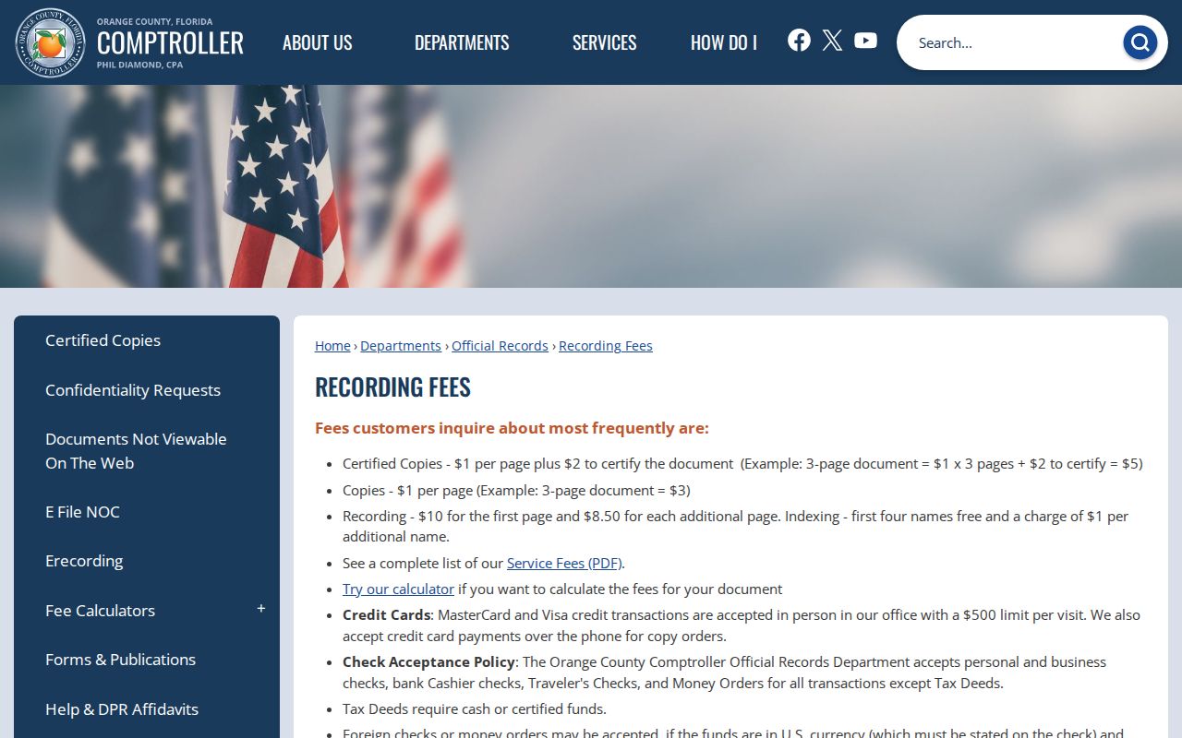Follow the Departments breadcrumb link

pos(401,346)
